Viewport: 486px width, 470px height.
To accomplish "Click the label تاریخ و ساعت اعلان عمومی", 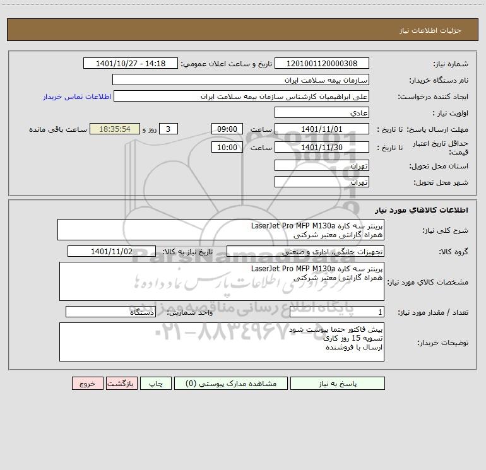I will (227, 64).
